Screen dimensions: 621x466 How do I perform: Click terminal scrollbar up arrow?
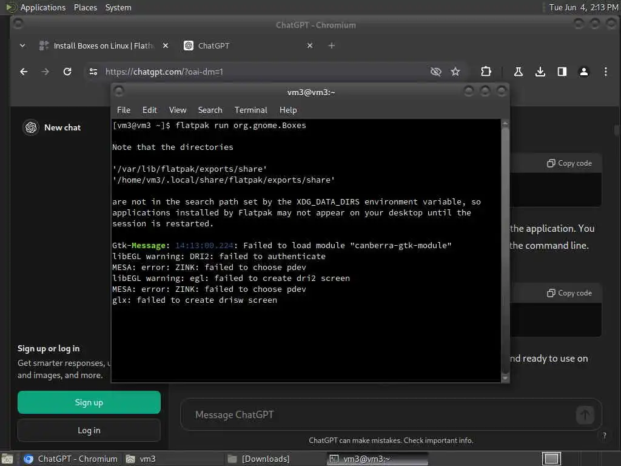tap(505, 124)
